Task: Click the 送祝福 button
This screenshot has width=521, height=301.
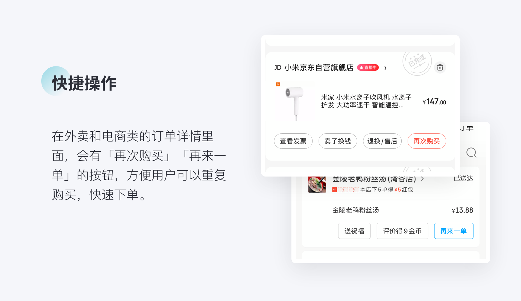Action: 354,231
